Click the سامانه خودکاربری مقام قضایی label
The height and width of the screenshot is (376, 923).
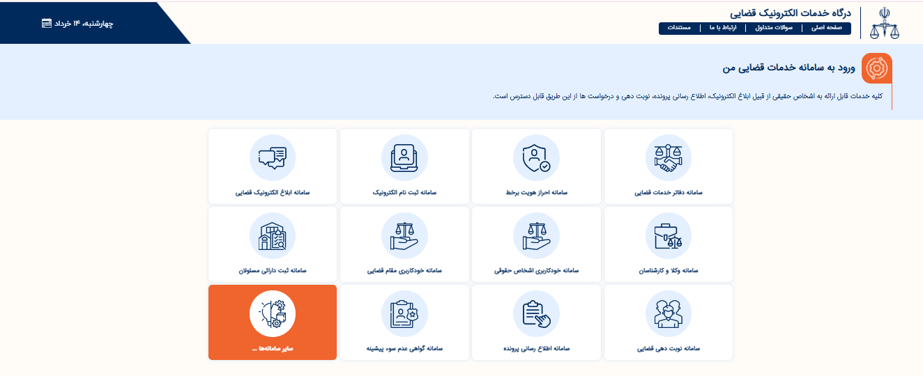click(x=404, y=270)
